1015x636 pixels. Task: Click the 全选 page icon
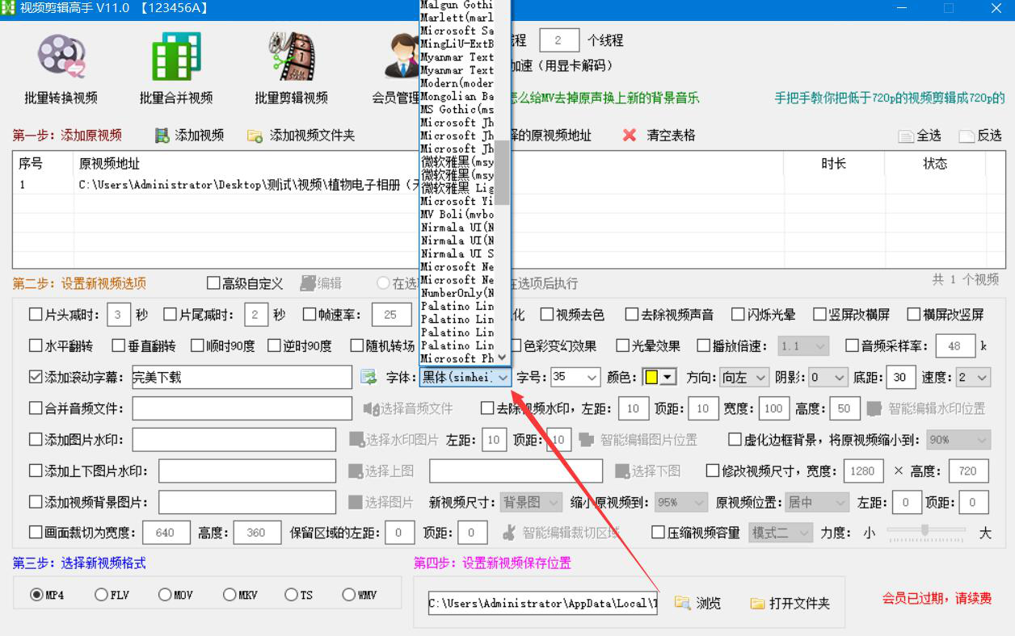(906, 136)
